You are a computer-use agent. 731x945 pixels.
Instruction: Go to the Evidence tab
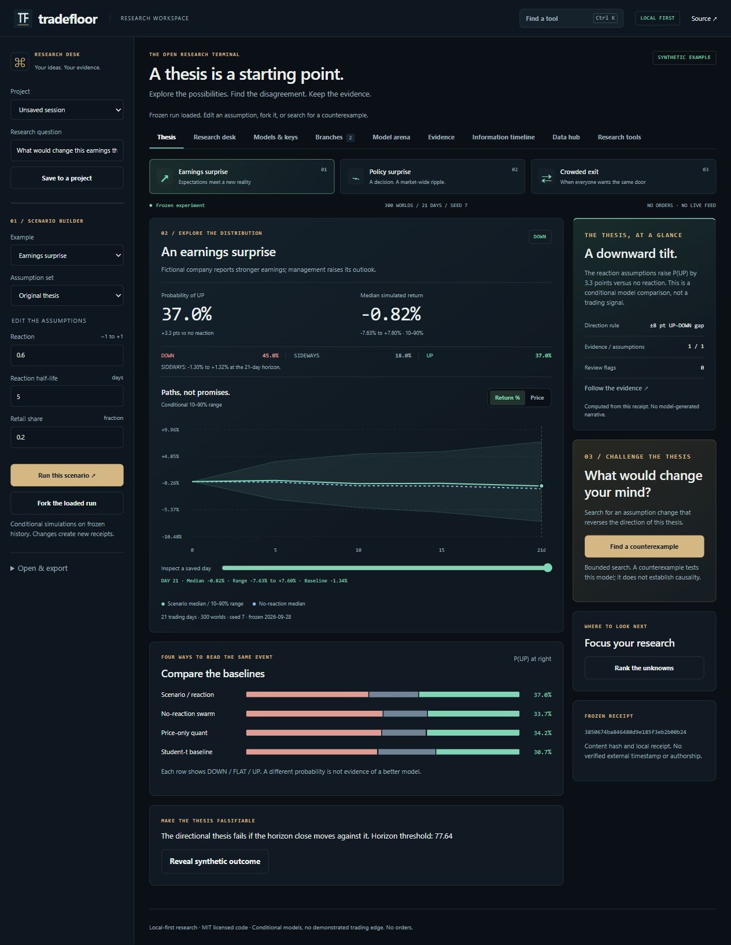[x=441, y=137]
